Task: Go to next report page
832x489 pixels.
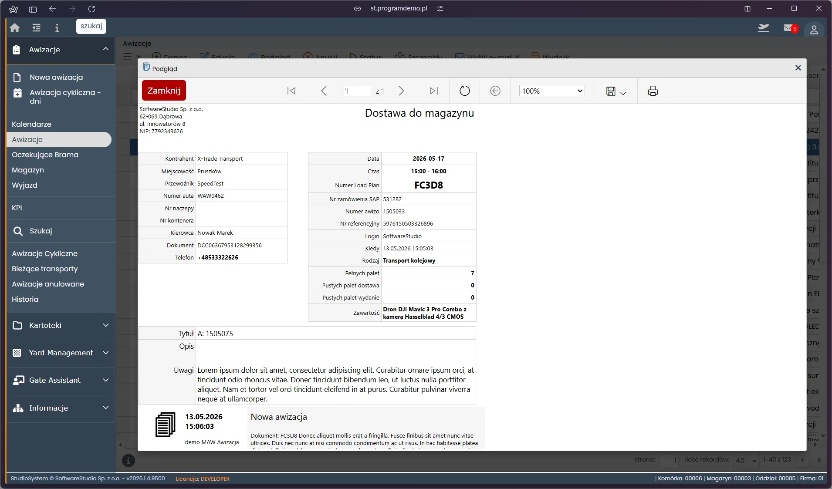Action: [401, 91]
